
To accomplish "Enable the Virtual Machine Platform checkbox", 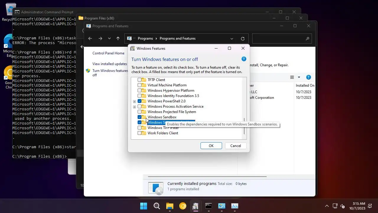I will point(139,85).
